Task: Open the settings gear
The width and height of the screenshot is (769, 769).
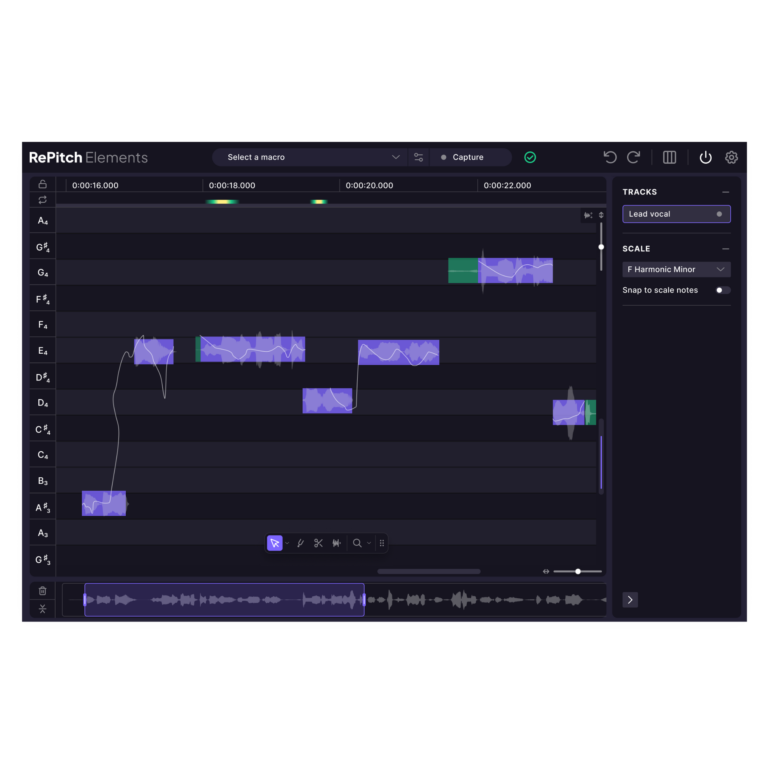Action: coord(731,157)
